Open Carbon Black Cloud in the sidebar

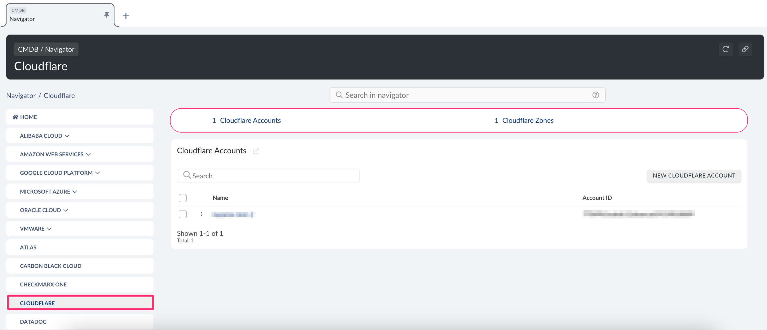80,266
